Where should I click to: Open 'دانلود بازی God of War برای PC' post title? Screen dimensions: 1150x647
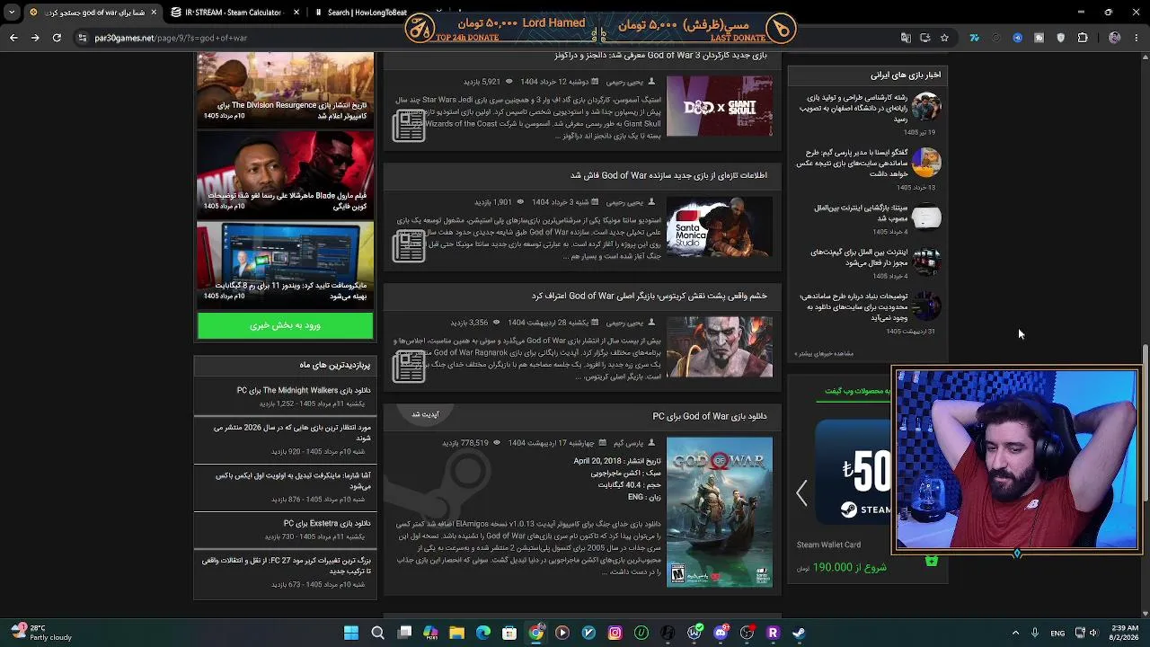710,416
